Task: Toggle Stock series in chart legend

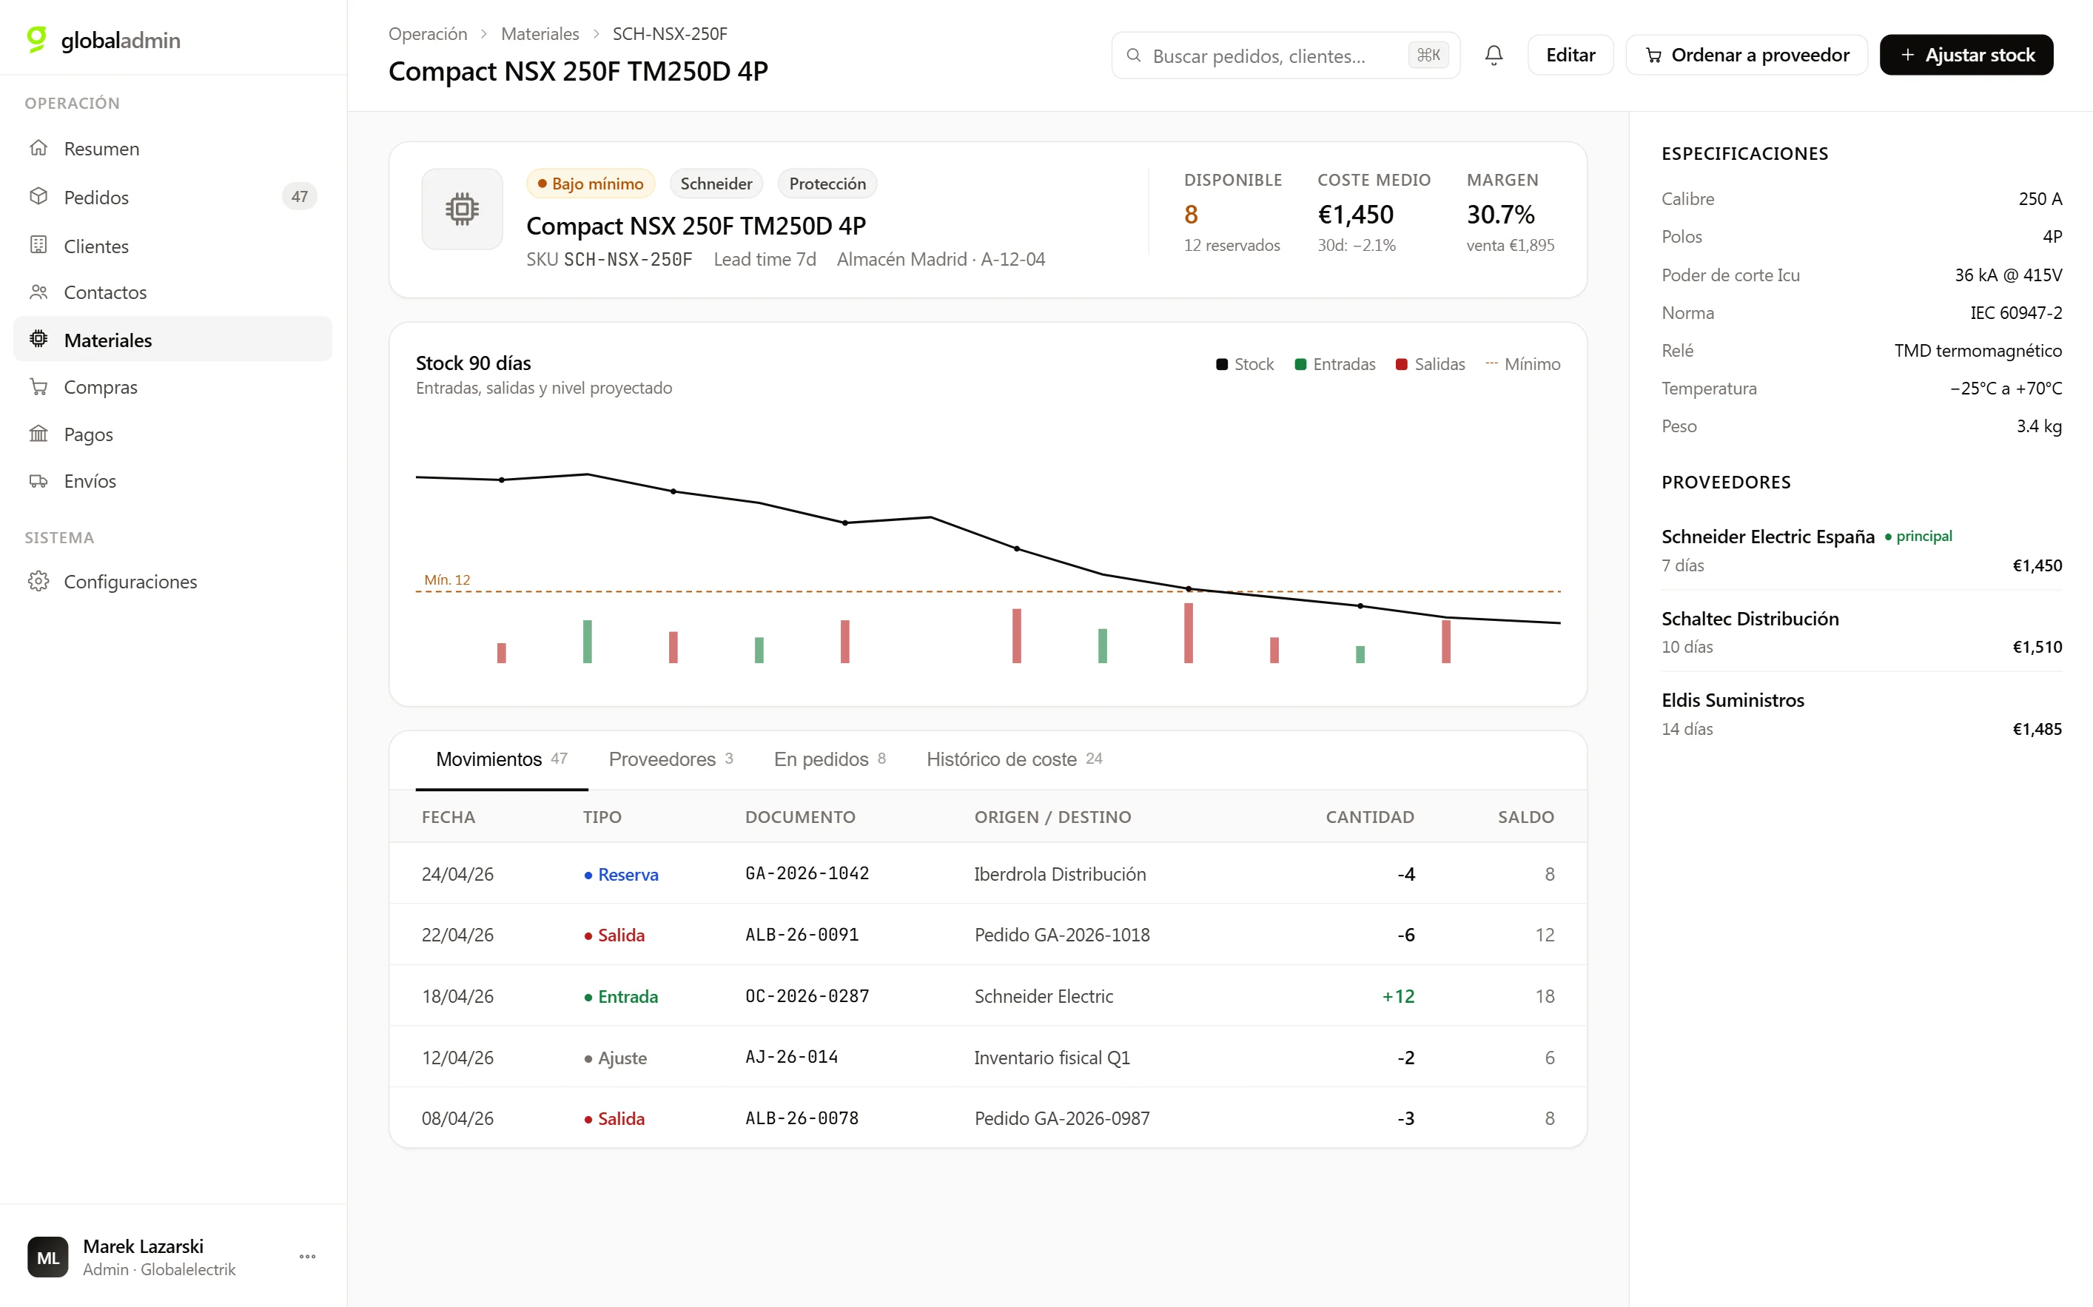Action: tap(1244, 364)
